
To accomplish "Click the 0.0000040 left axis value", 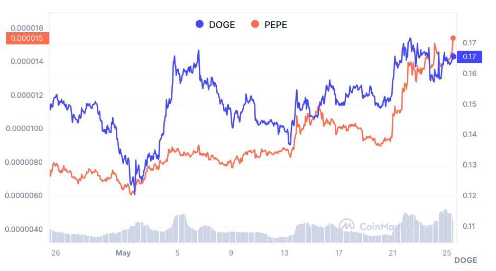I will (24, 230).
